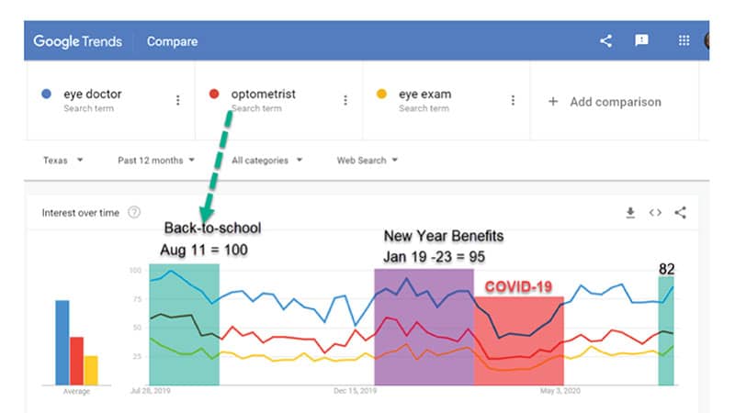Image resolution: width=735 pixels, height=413 pixels.
Task: Click the blue average bar in chart
Action: [62, 342]
